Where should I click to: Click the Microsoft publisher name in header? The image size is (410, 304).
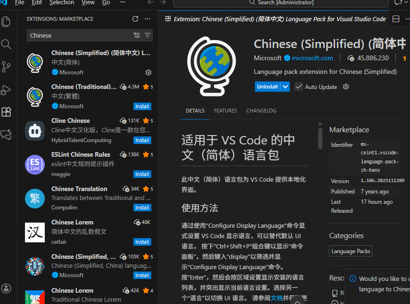(268, 58)
